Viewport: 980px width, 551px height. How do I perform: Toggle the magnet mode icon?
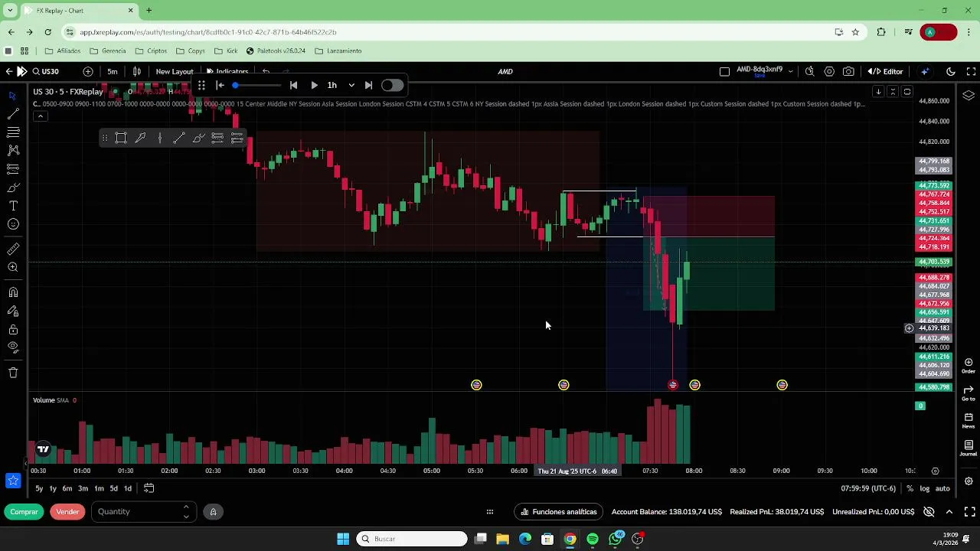(13, 292)
